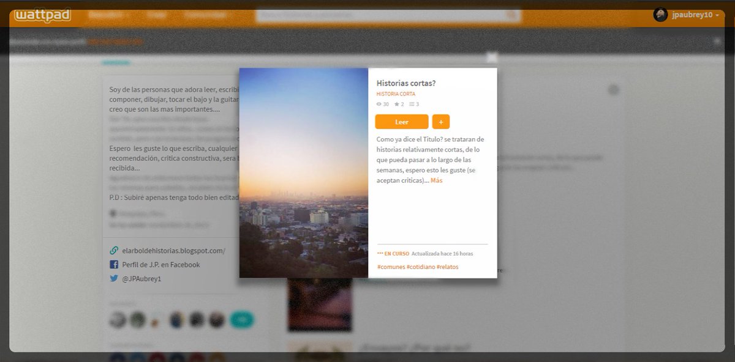Viewport: 735px width, 362px height.
Task: Select the blurred story cover below the popup
Action: pos(320,305)
